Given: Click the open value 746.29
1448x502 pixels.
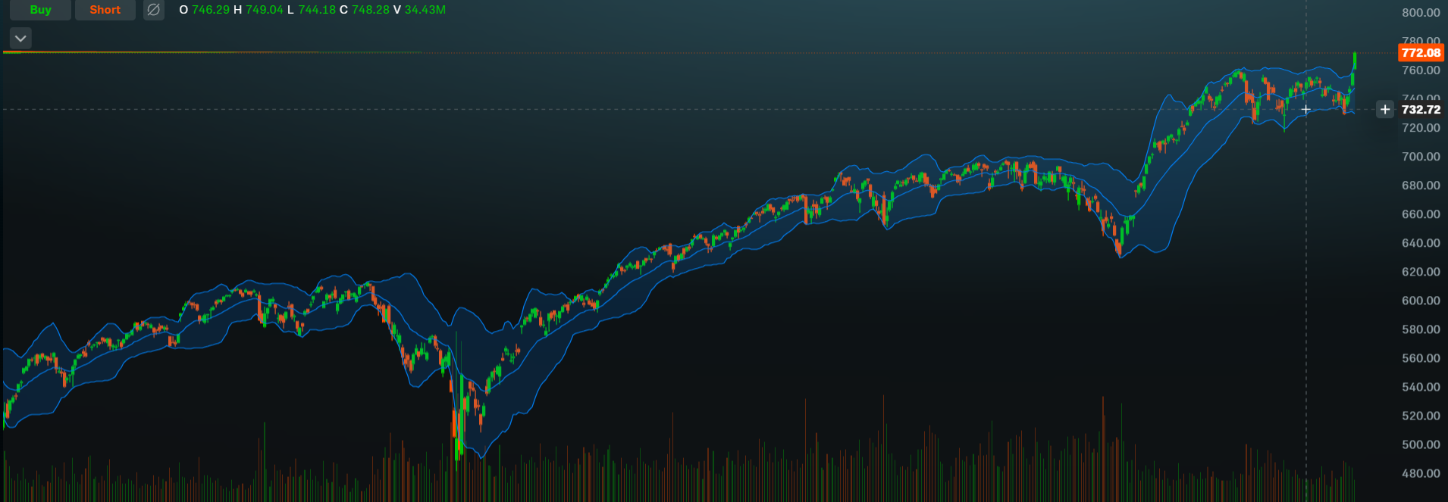Looking at the screenshot, I should (211, 10).
